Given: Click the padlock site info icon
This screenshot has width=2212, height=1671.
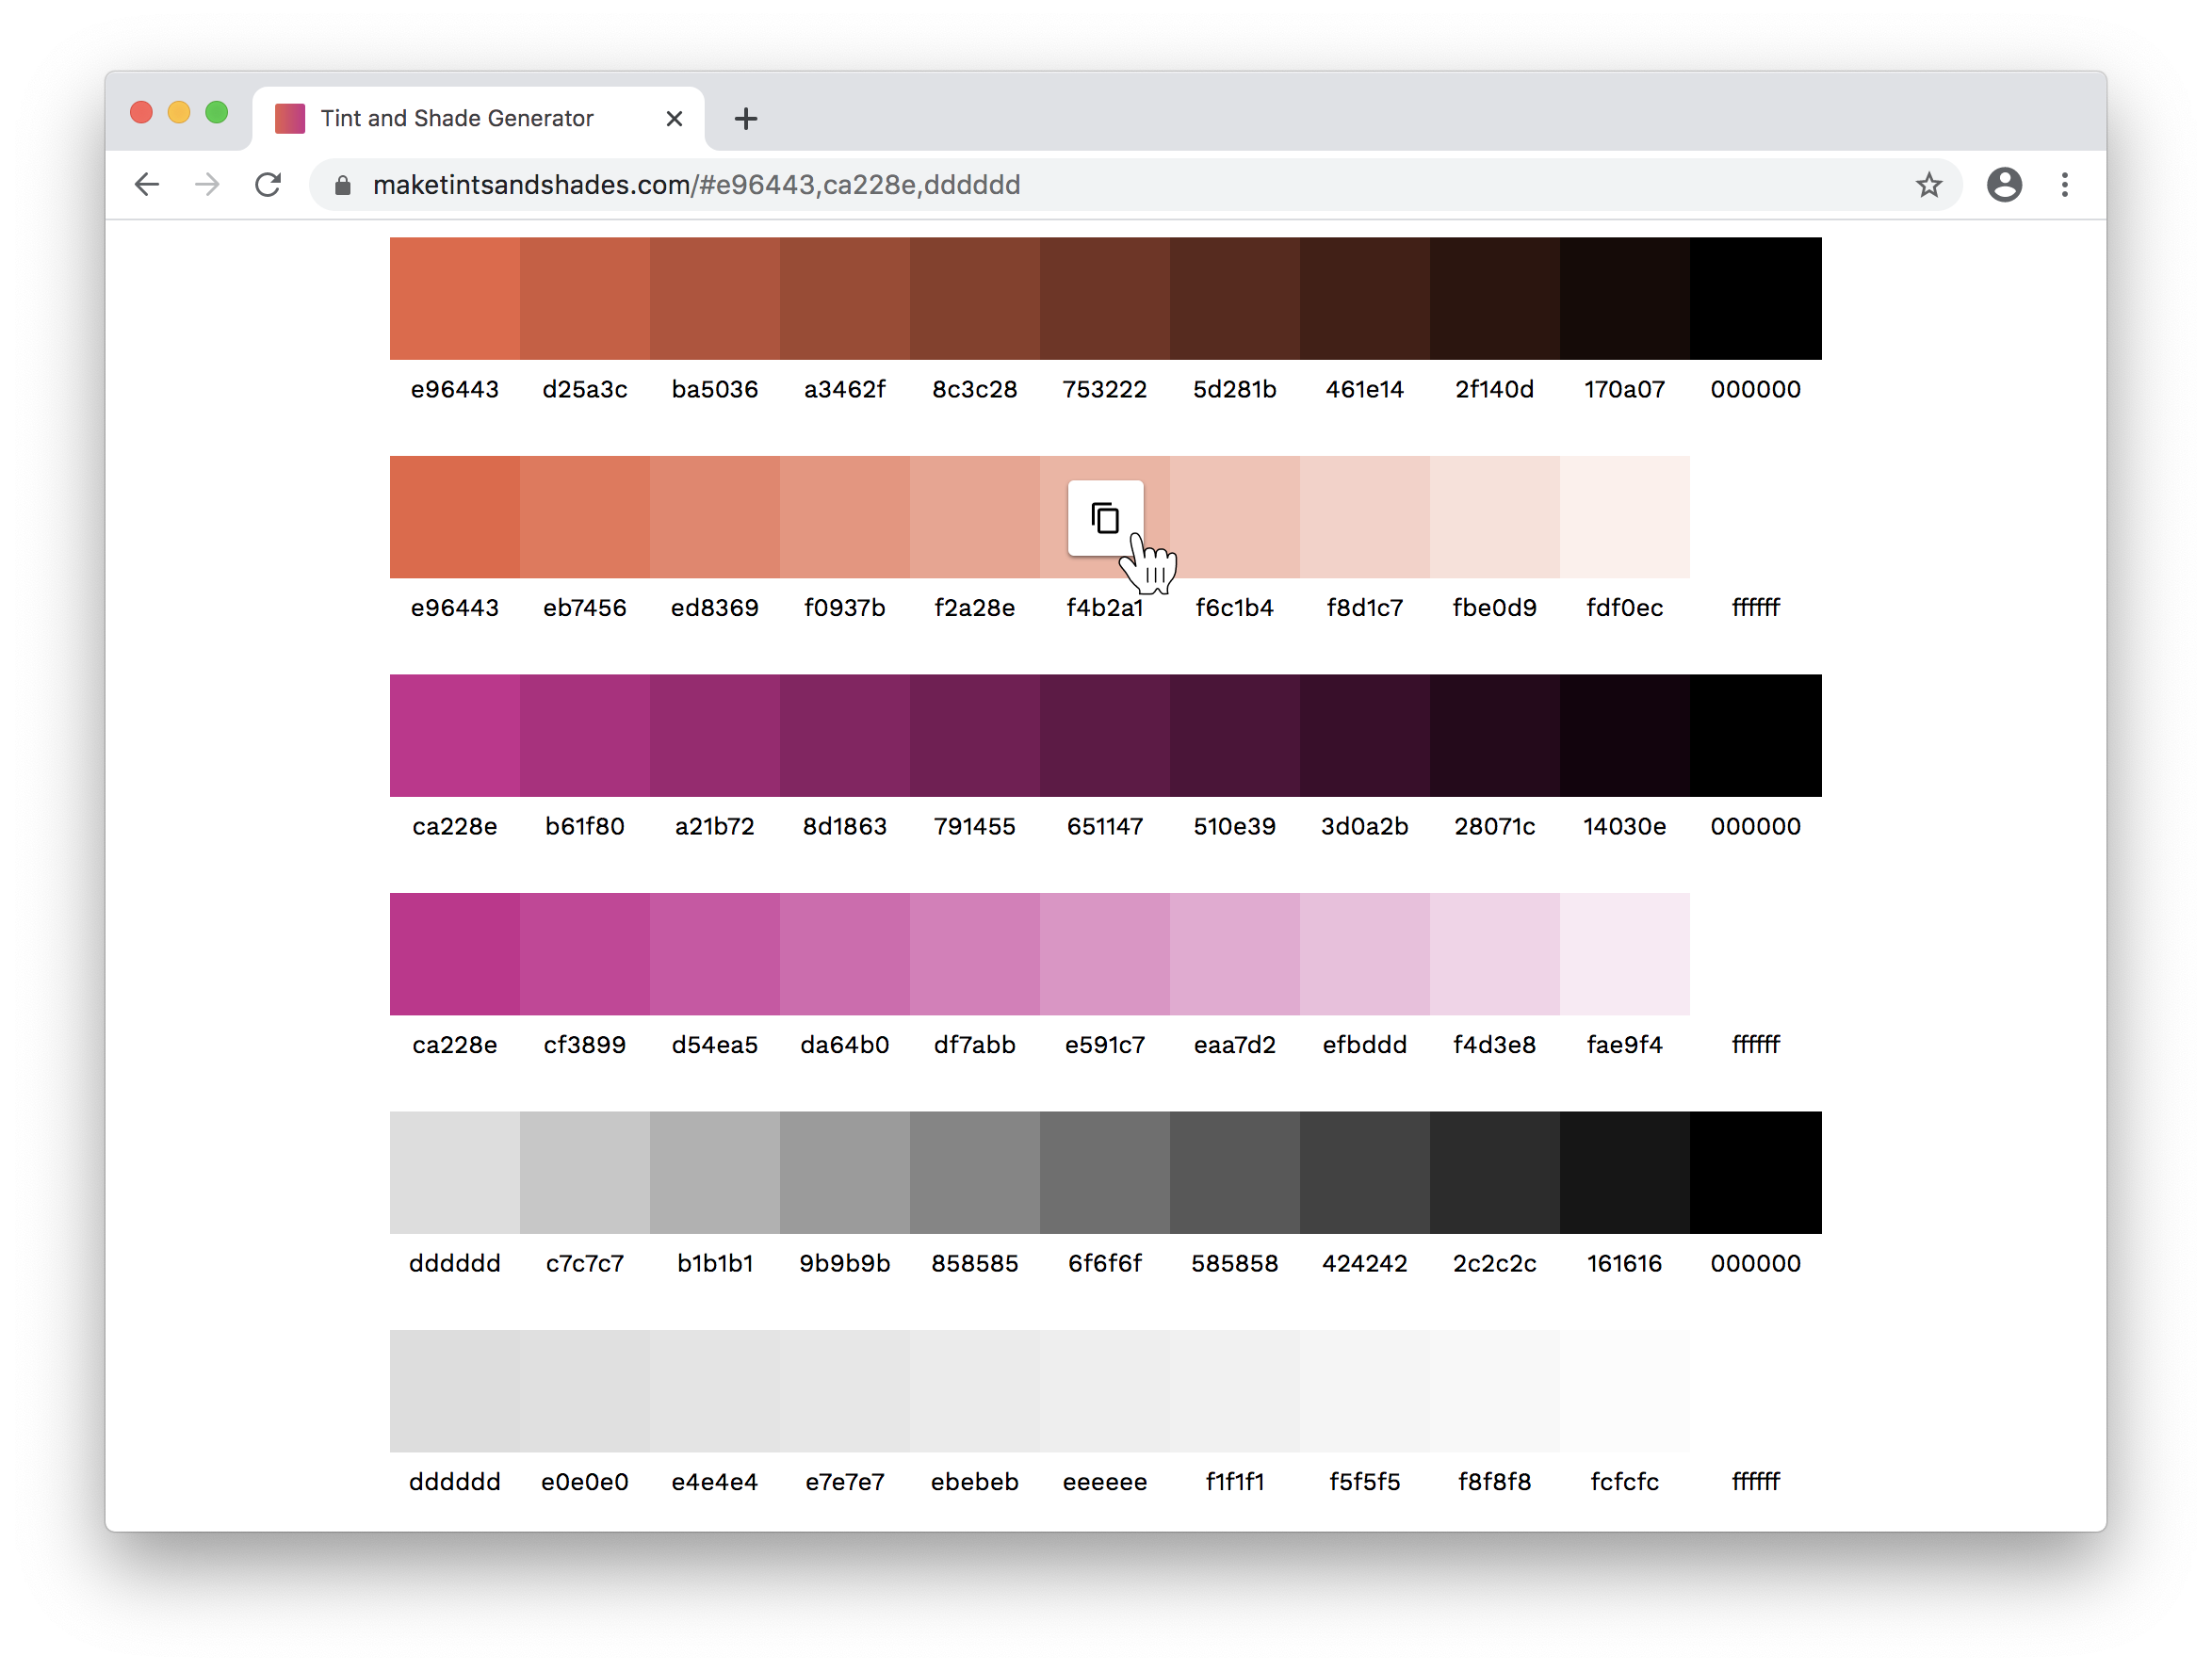Looking at the screenshot, I should pos(342,185).
